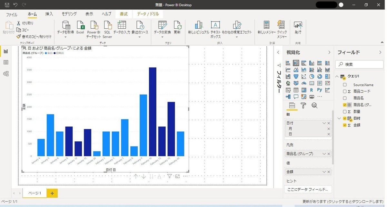Open ファイル menu tab

click(x=12, y=14)
